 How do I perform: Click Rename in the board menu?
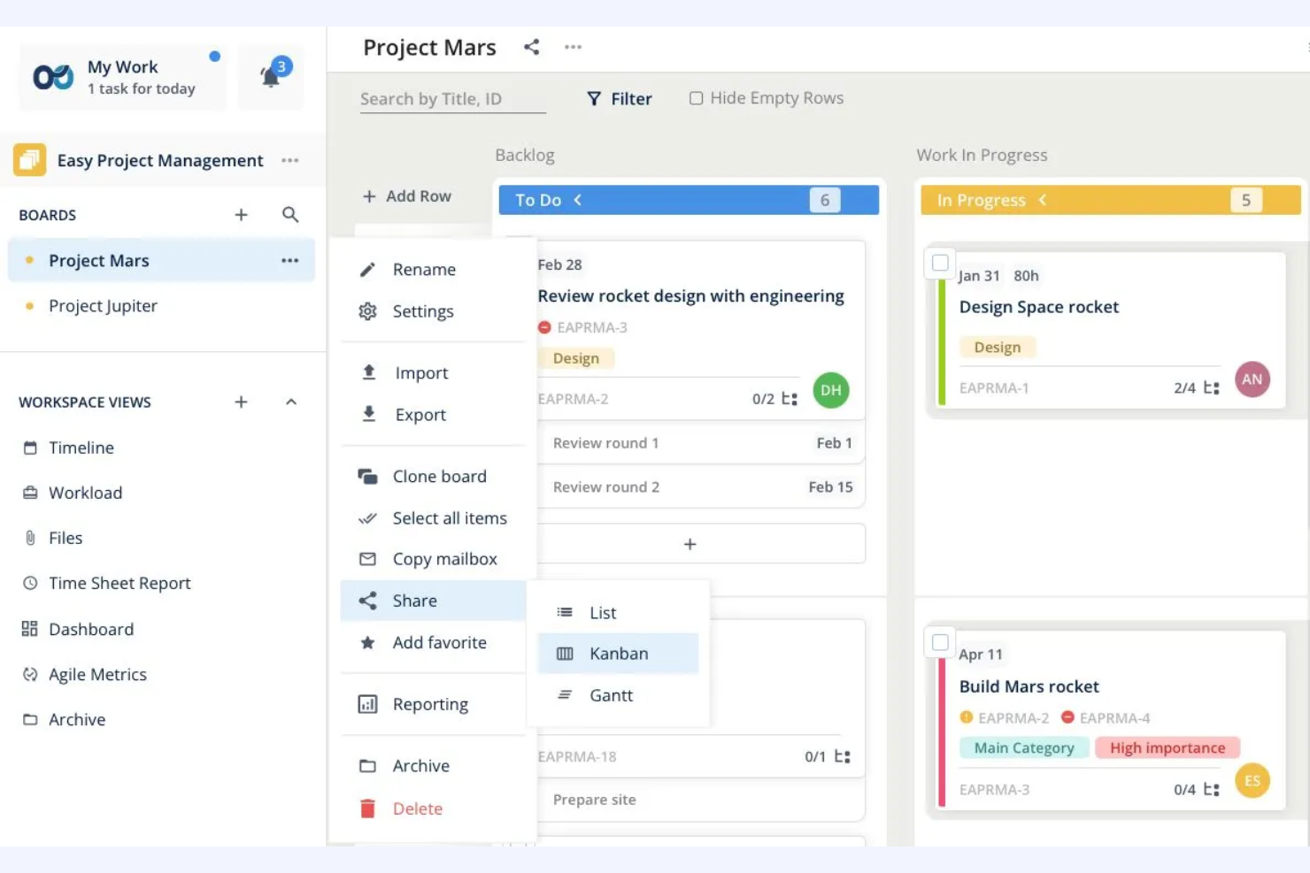424,269
